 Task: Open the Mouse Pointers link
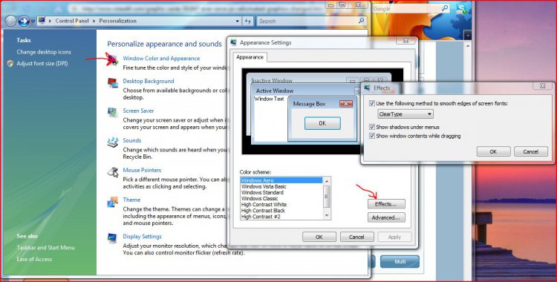click(142, 170)
